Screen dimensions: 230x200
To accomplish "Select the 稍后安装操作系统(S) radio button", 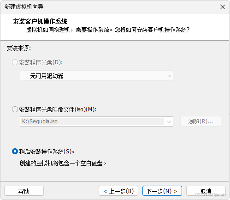I will pyautogui.click(x=15, y=152).
